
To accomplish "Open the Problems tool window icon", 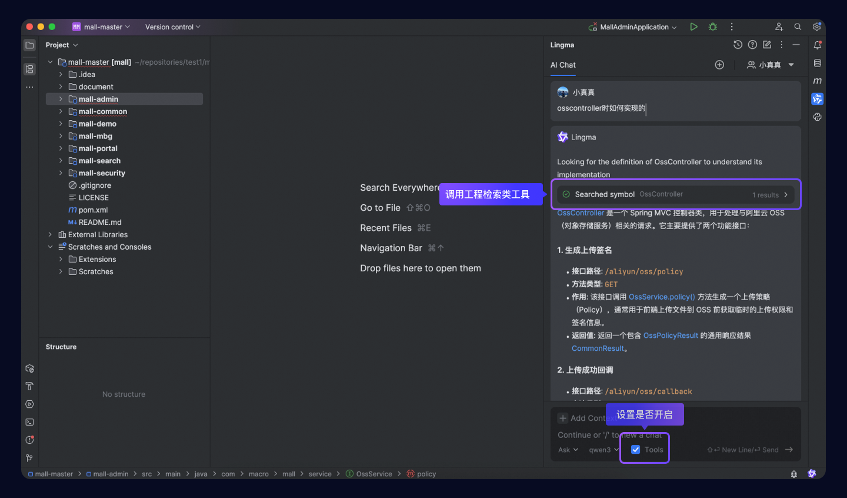I will 29,440.
